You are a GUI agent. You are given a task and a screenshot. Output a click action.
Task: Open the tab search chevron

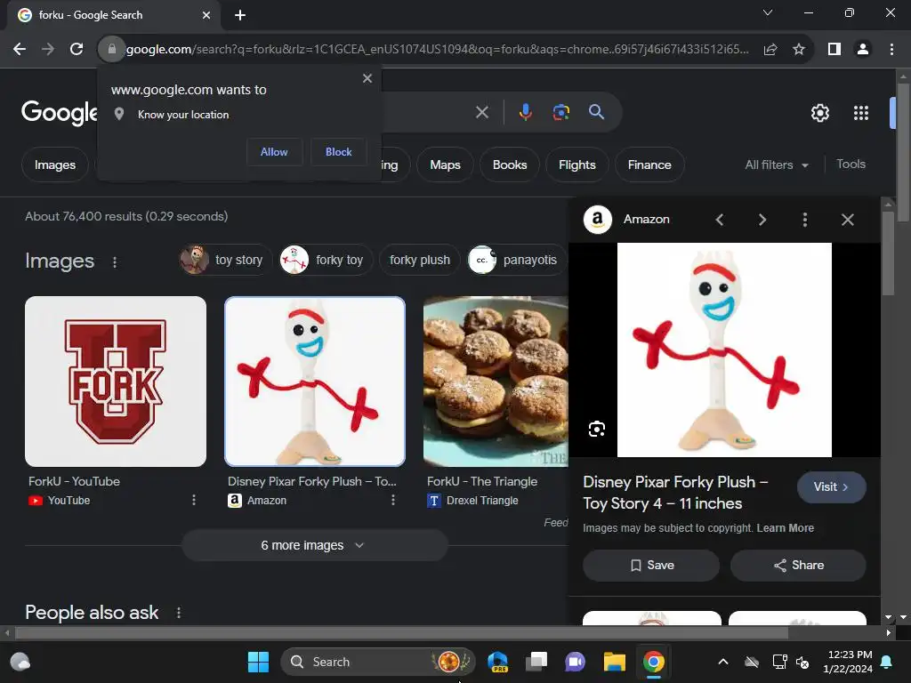768,12
